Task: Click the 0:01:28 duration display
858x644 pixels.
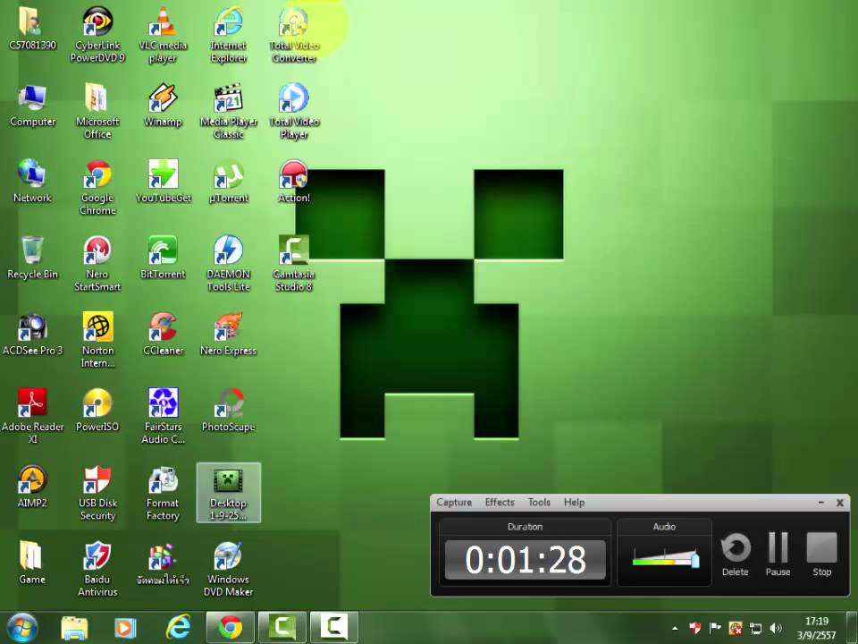Action: (526, 560)
